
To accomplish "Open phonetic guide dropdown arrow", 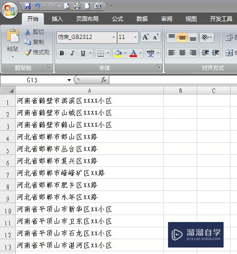I will tap(158, 53).
